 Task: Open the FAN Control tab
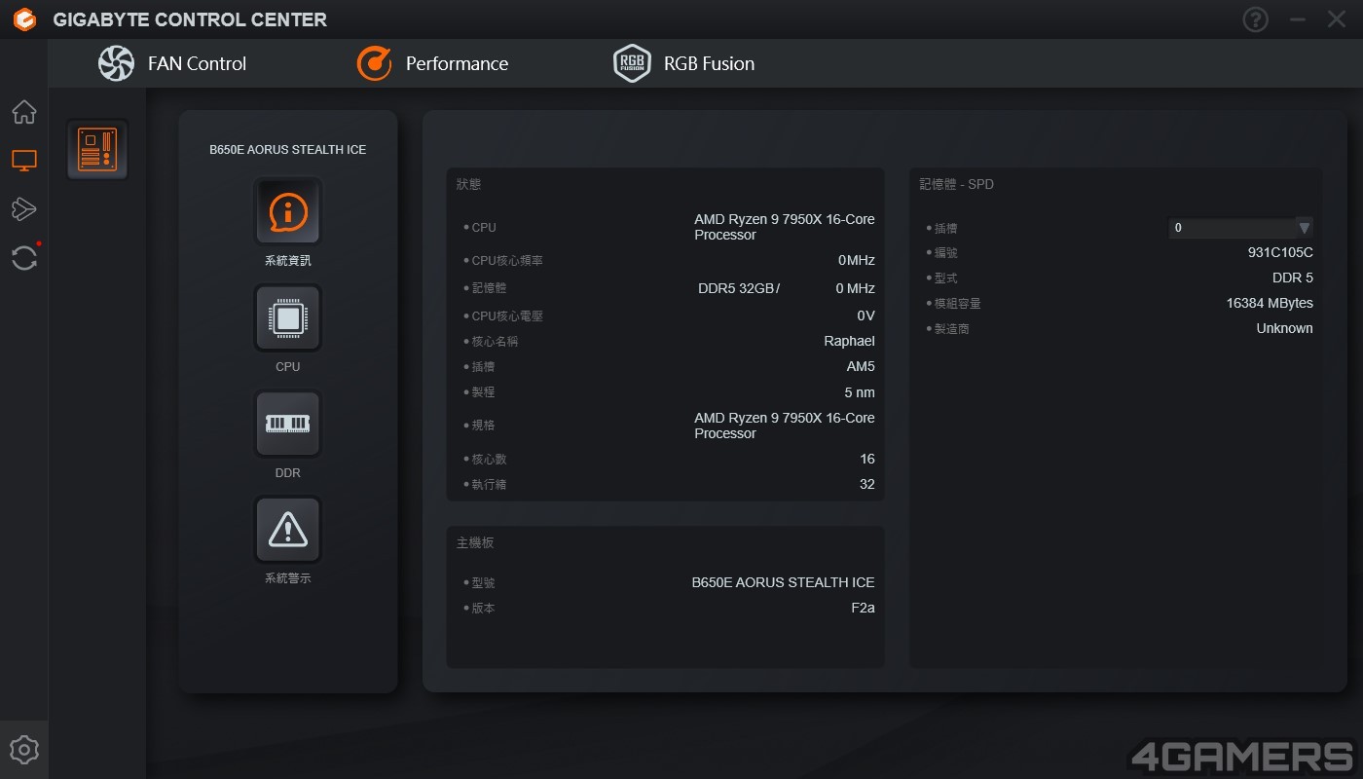172,63
